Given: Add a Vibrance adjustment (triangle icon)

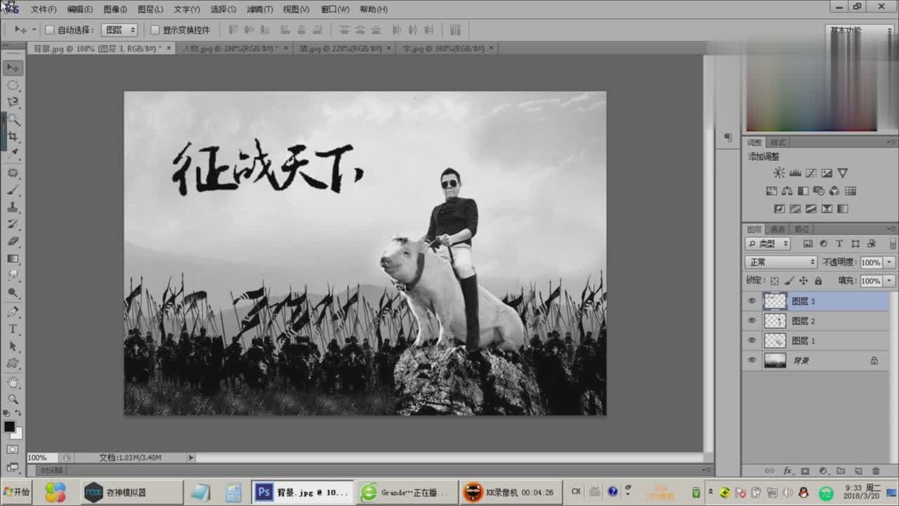Looking at the screenshot, I should pyautogui.click(x=843, y=173).
